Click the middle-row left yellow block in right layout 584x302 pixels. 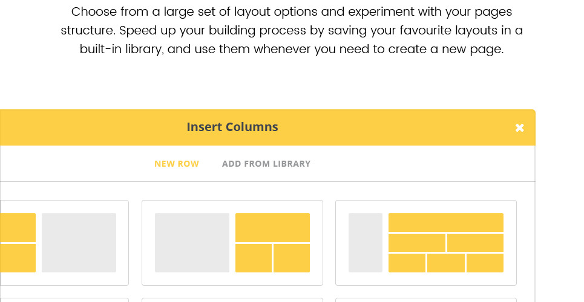tap(416, 243)
